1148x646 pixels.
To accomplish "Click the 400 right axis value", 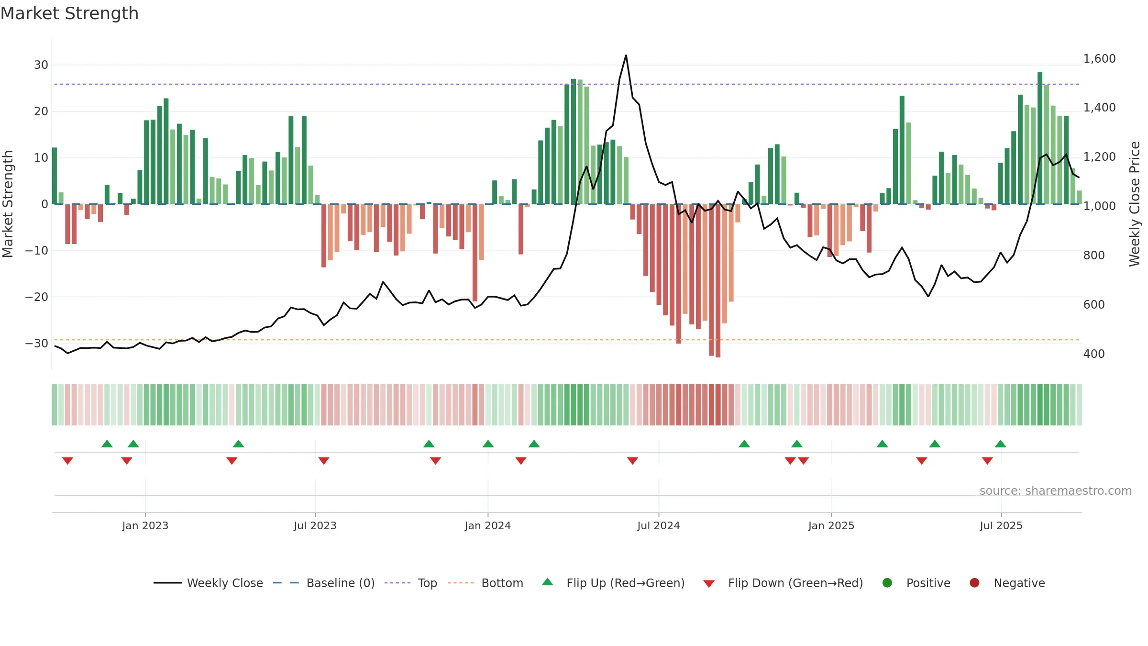I will (1094, 354).
